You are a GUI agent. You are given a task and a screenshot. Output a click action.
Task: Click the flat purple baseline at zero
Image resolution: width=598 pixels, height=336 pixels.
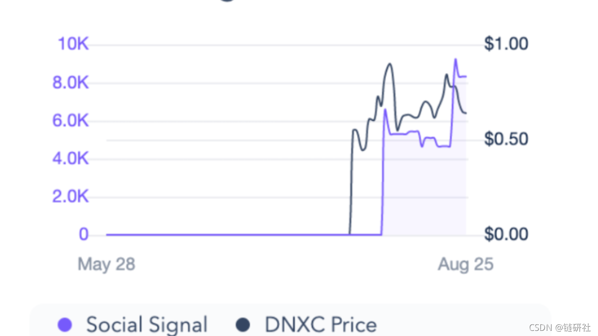coord(244,235)
